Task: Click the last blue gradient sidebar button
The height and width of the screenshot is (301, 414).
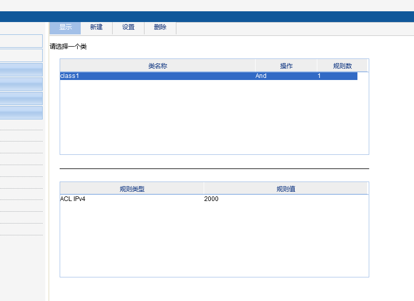Action: (21, 113)
